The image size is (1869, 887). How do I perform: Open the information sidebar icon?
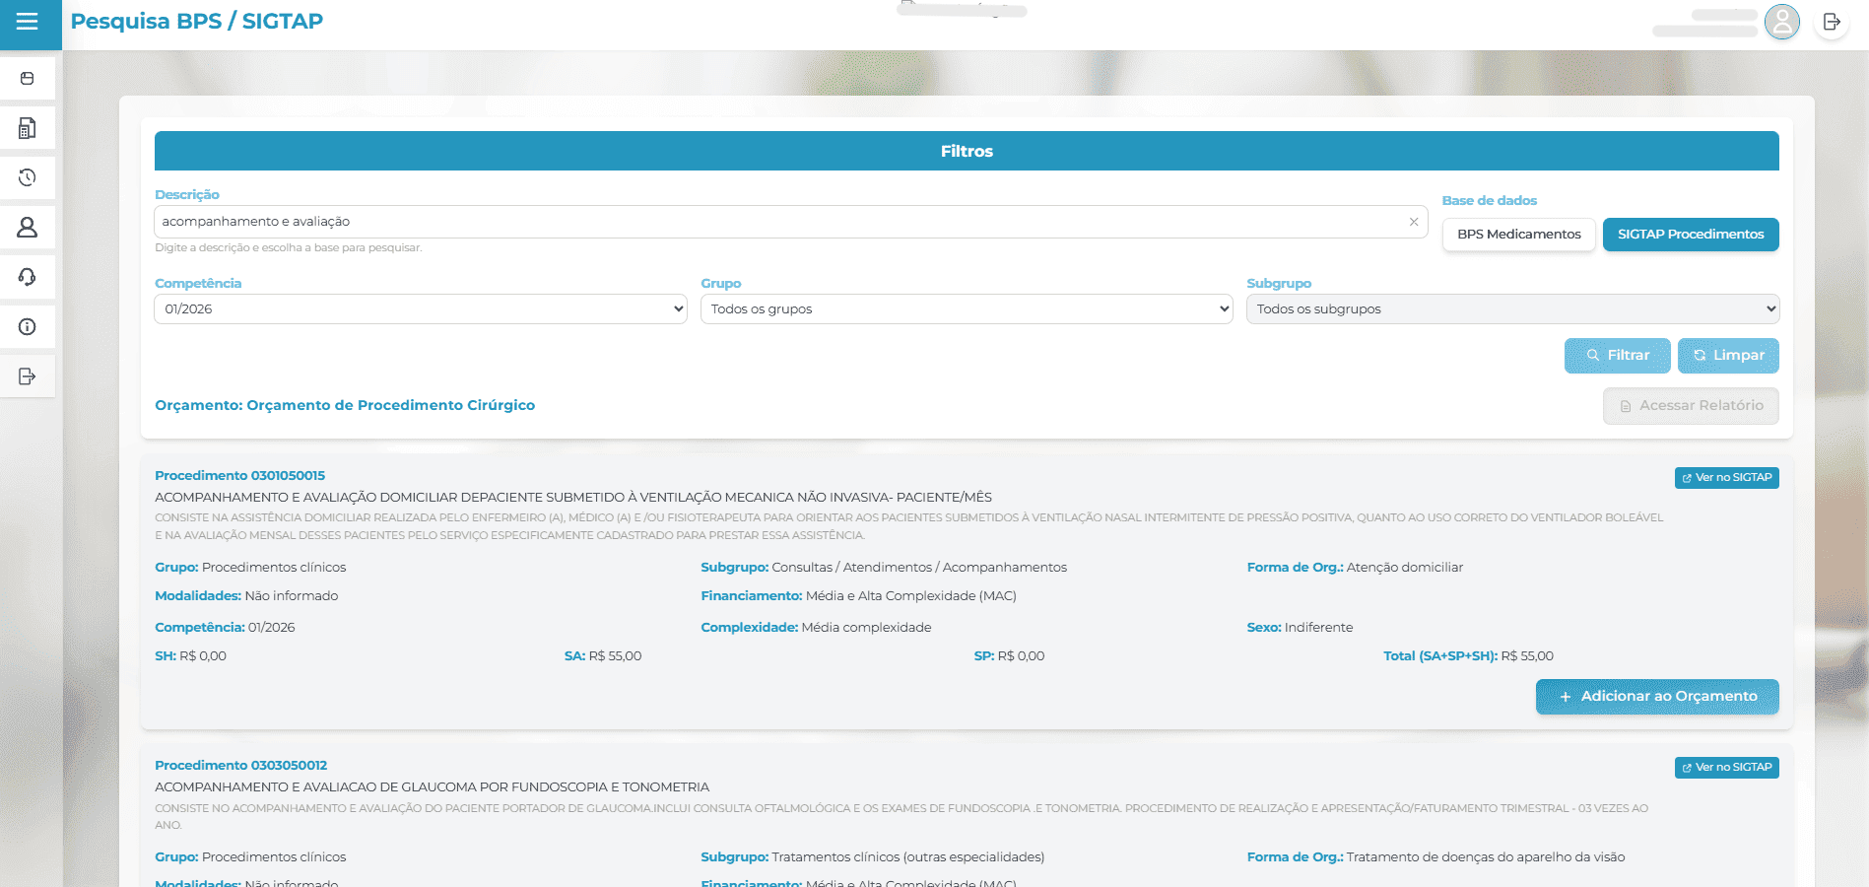[28, 327]
